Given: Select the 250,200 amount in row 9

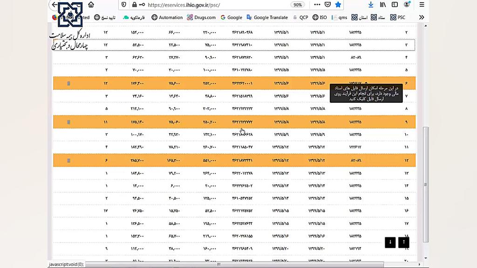Looking at the screenshot, I should coord(210,122).
